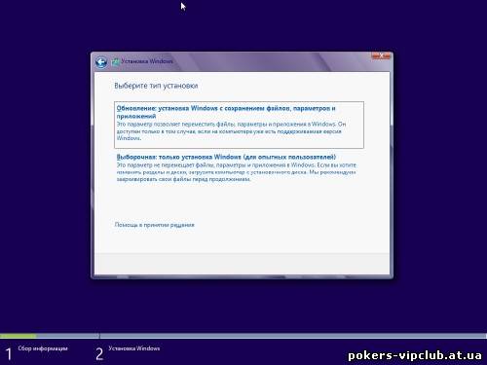
Task: Click the green installation progress bar
Action: [x=19, y=336]
